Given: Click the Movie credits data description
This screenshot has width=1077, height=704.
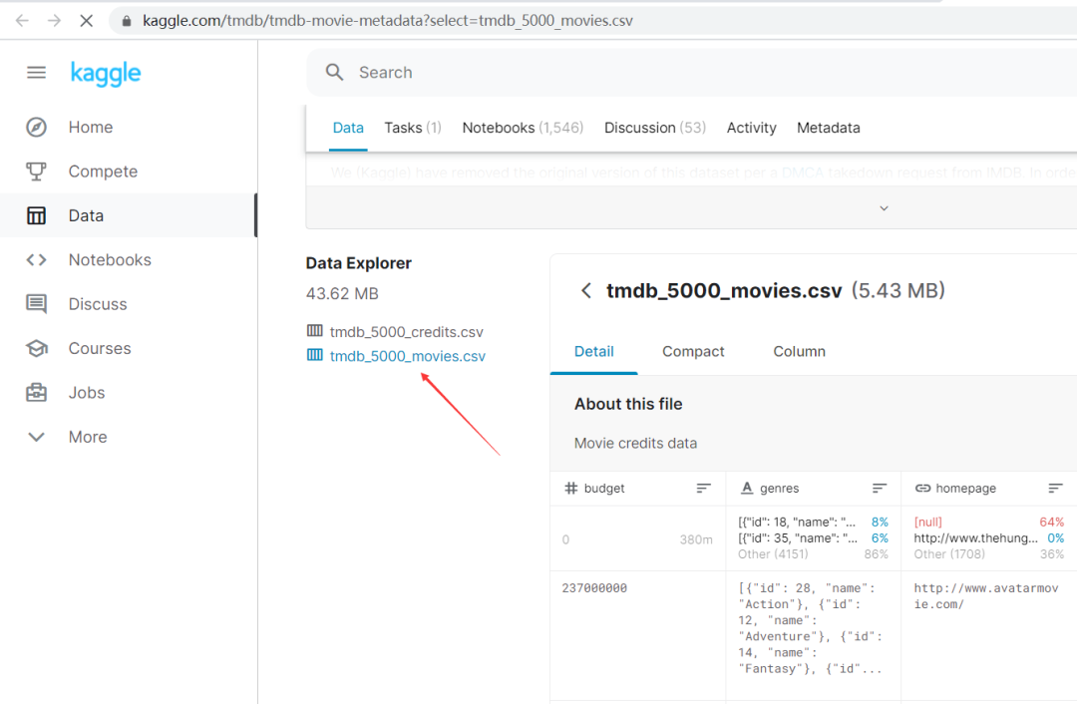Looking at the screenshot, I should click(635, 443).
